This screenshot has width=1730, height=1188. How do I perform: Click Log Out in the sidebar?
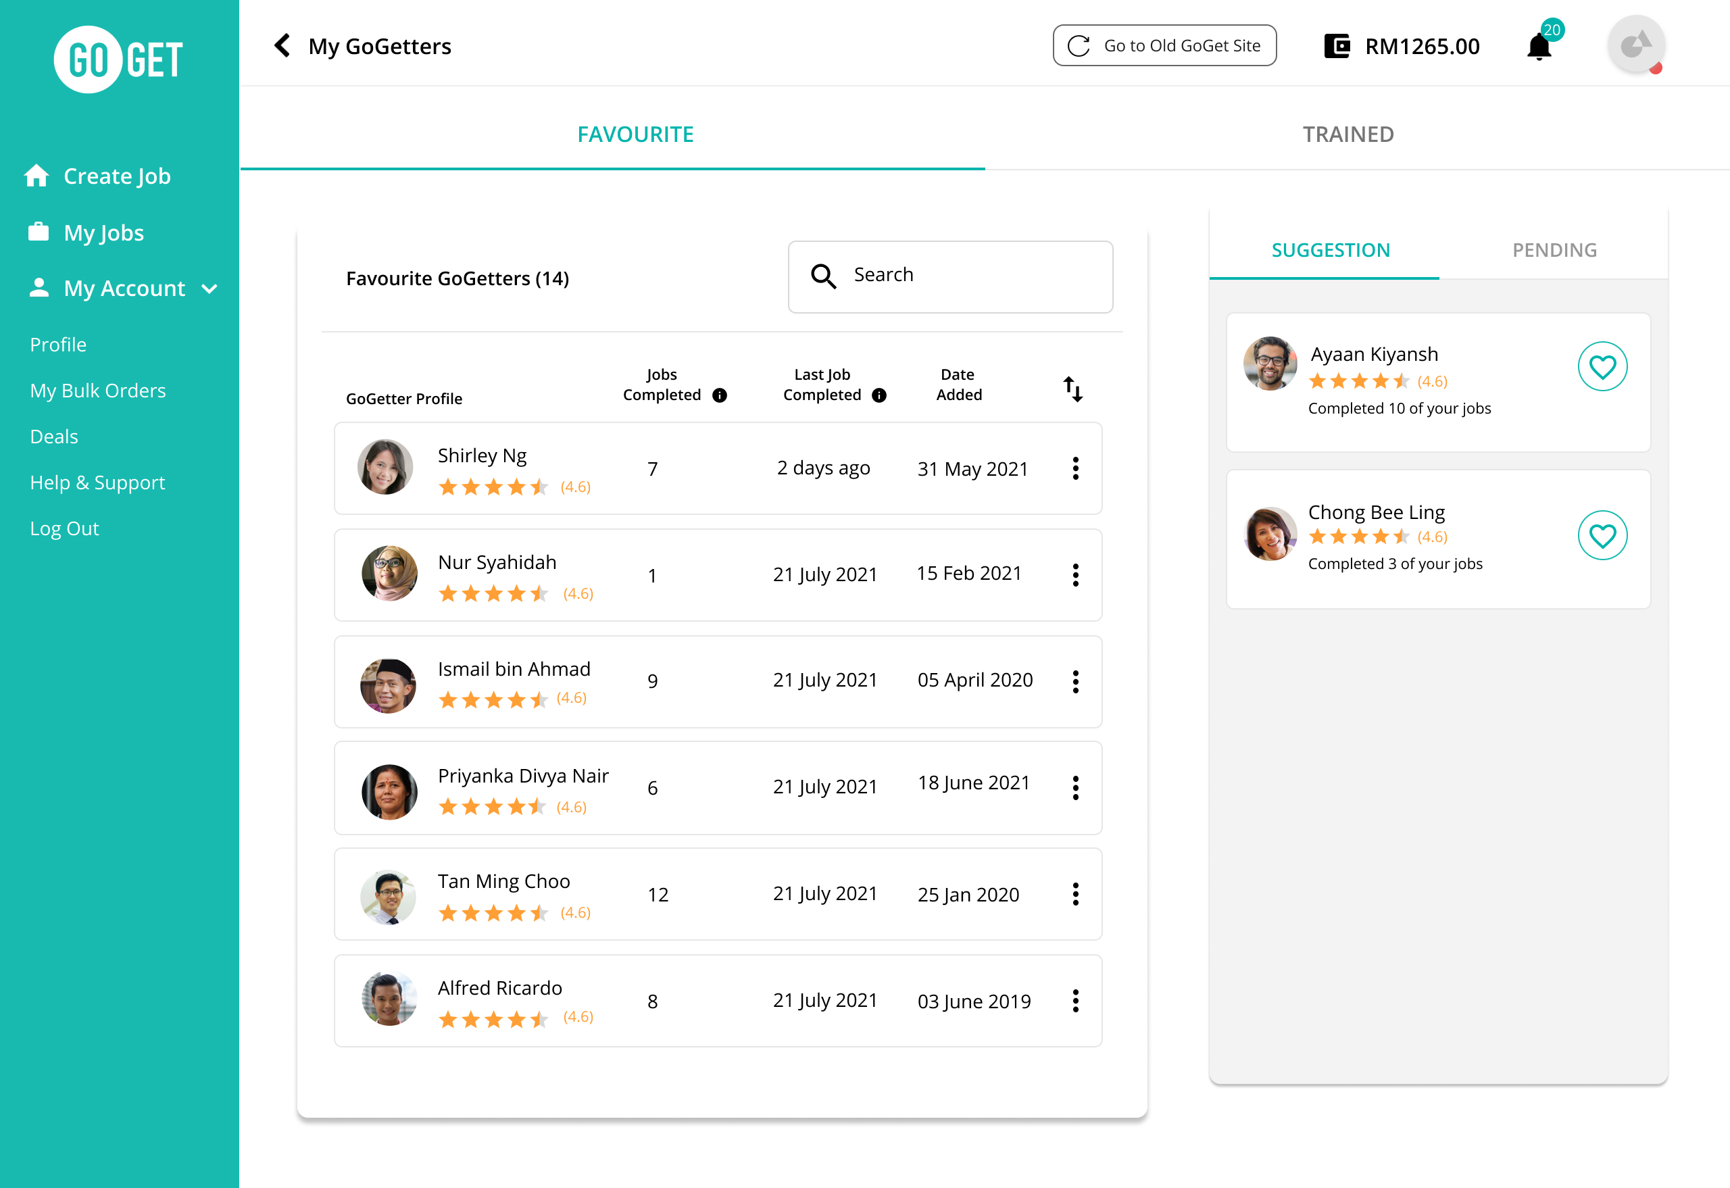point(64,528)
